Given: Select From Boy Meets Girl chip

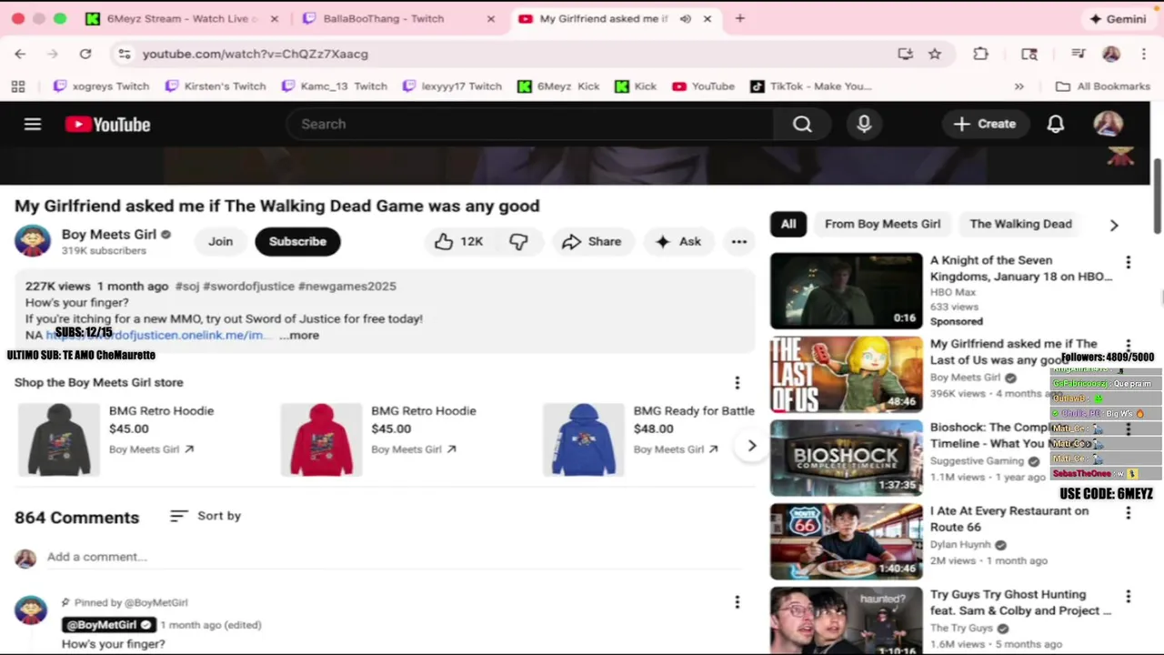Looking at the screenshot, I should (882, 224).
